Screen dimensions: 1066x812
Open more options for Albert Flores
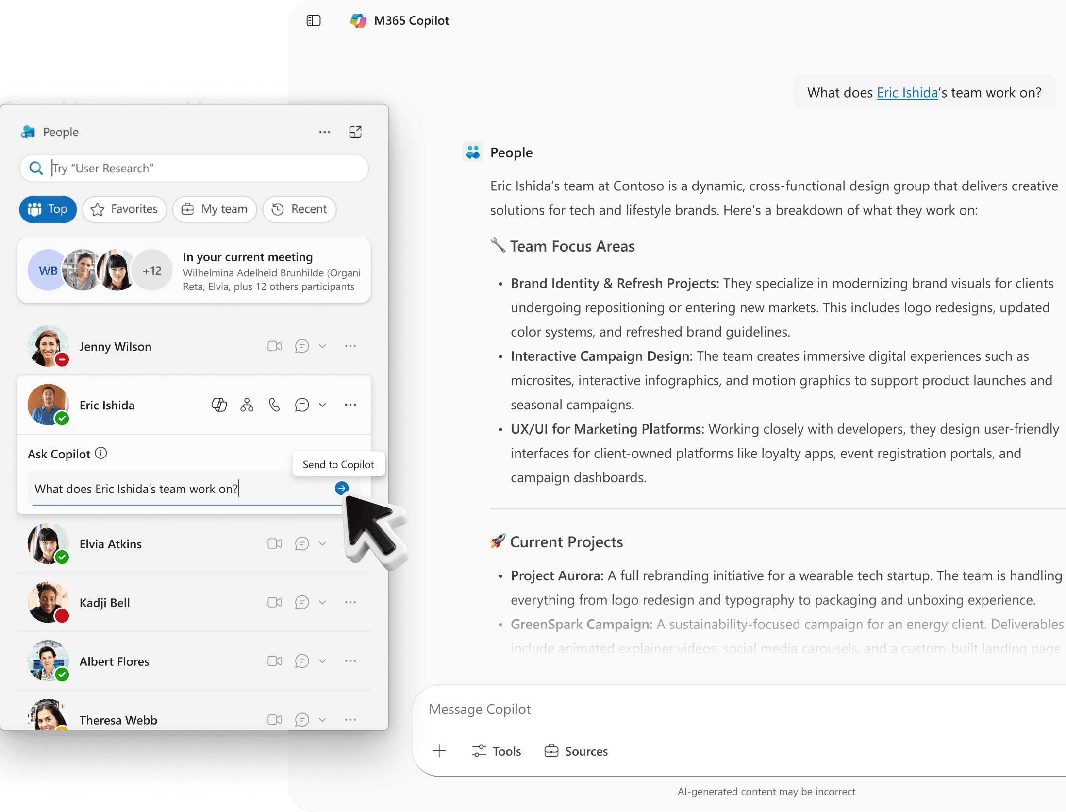tap(350, 661)
